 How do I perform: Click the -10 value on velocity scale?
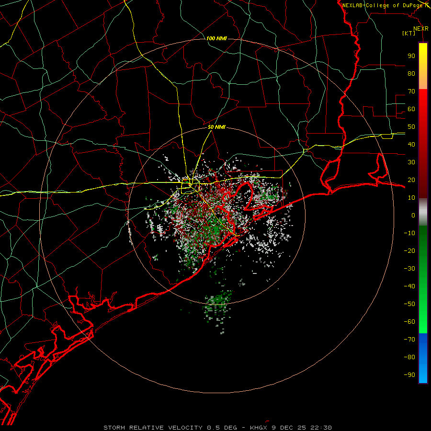[x=409, y=233]
